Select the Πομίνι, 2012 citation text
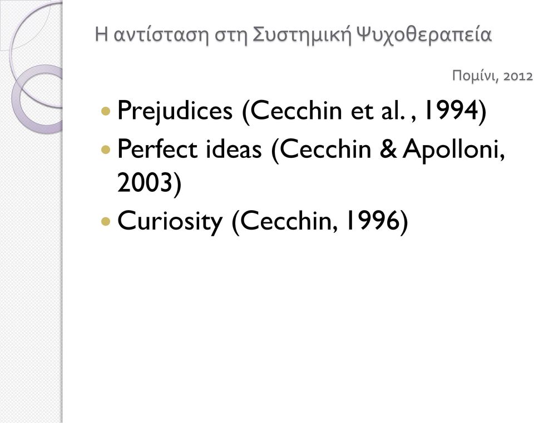The width and height of the screenshot is (534, 423). (x=492, y=76)
